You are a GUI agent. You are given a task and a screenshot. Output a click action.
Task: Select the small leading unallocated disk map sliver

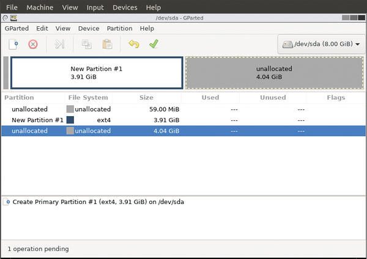coord(6,73)
